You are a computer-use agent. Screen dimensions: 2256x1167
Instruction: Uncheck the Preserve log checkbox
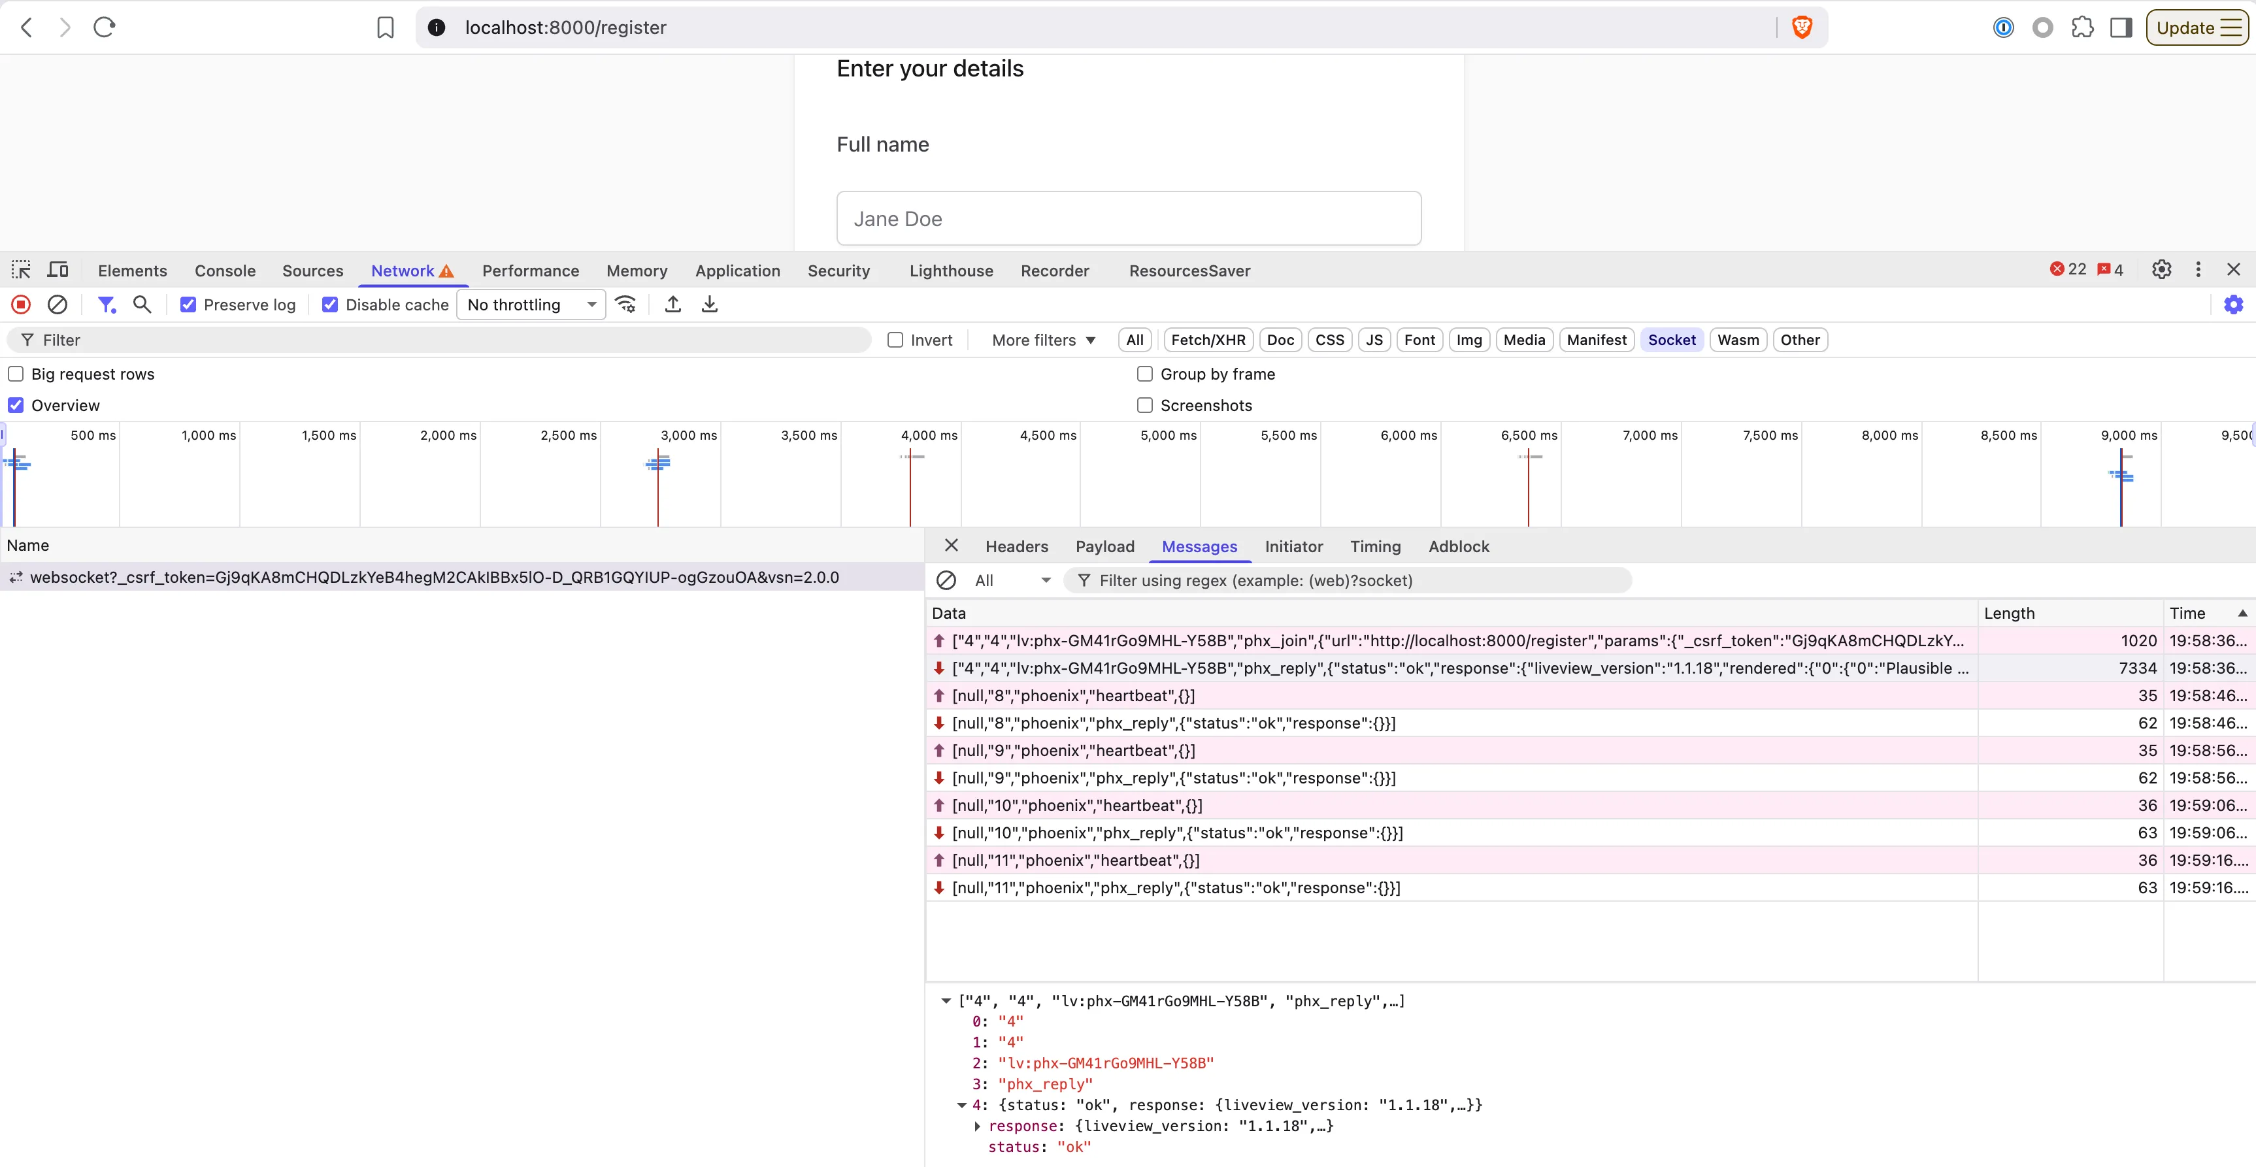[188, 304]
